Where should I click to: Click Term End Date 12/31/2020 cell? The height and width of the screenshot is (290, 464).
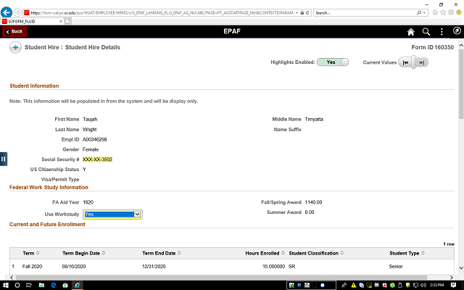(x=154, y=267)
